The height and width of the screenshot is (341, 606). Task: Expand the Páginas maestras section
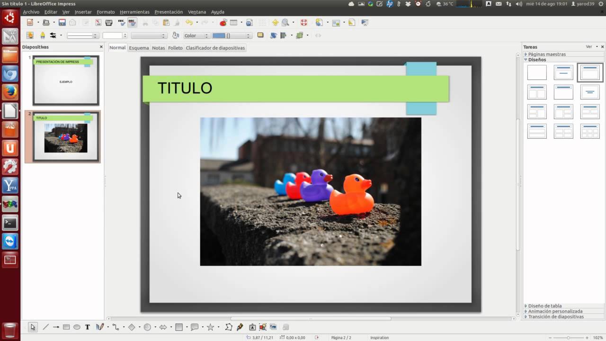(x=546, y=54)
